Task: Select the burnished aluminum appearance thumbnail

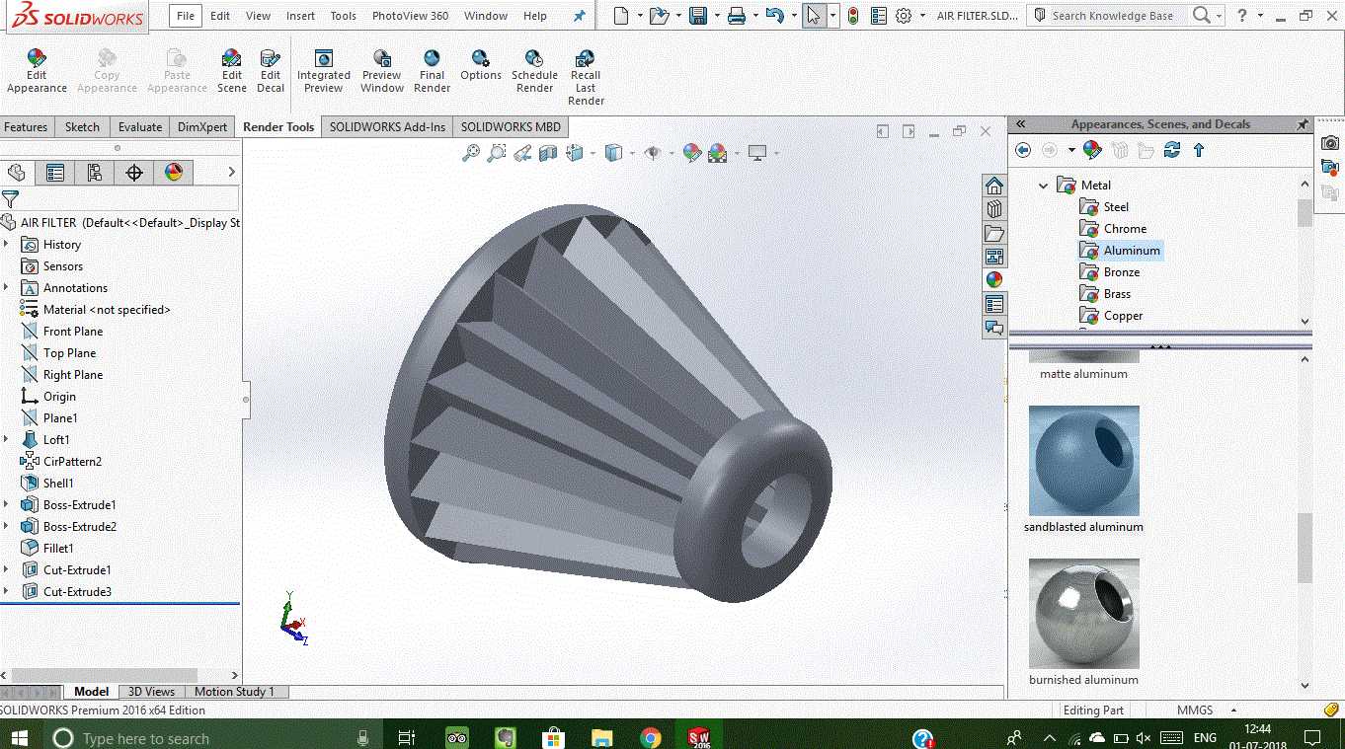Action: (1083, 614)
